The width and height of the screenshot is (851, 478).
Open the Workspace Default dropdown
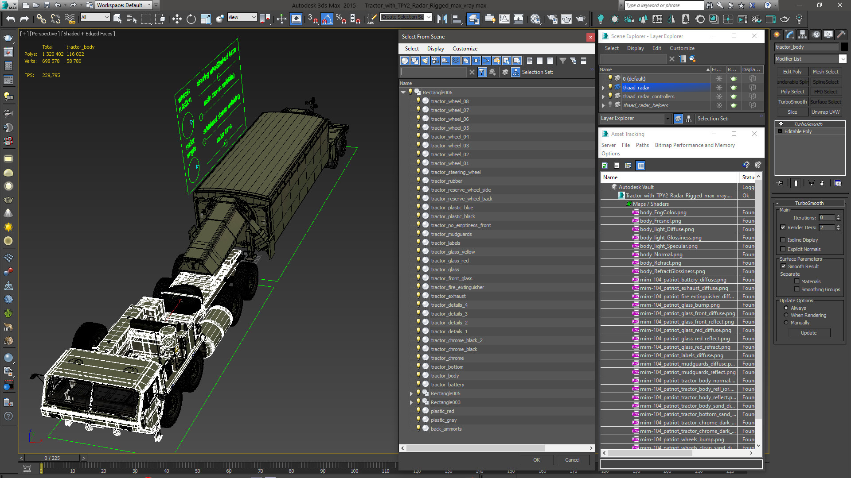124,5
